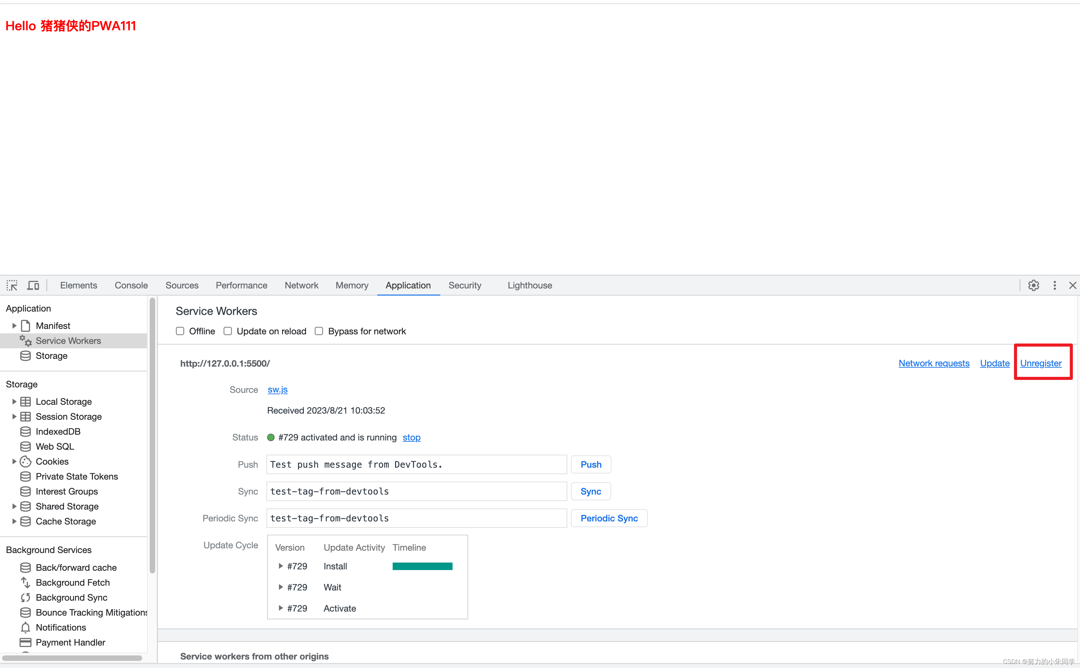Toggle Update on reload checkbox
Image resolution: width=1080 pixels, height=668 pixels.
[227, 331]
